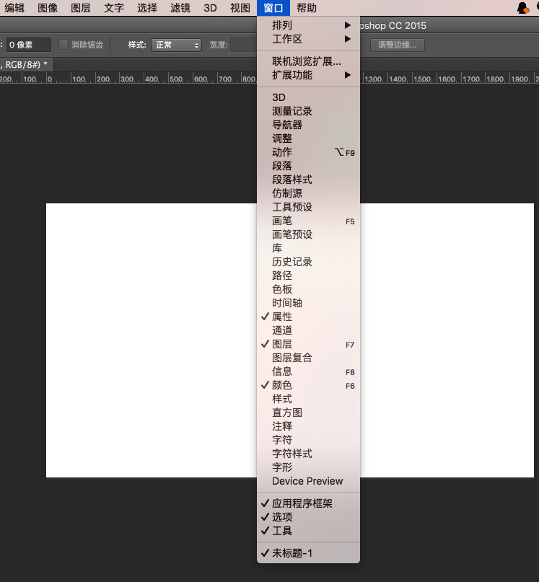Show the 字形 panel
This screenshot has width=539, height=582.
click(x=308, y=467)
